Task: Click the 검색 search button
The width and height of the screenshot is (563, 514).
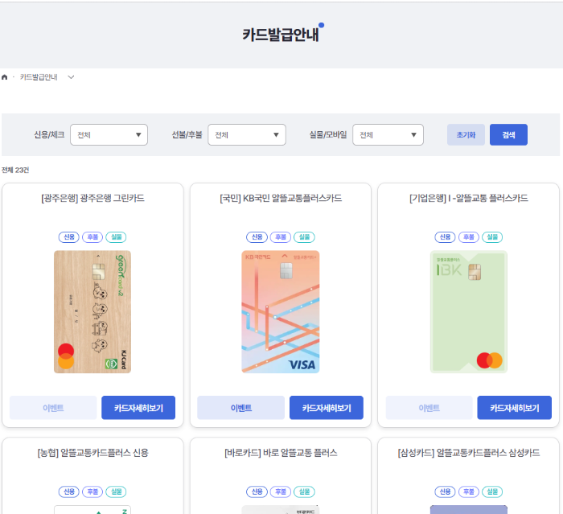Action: pos(508,134)
